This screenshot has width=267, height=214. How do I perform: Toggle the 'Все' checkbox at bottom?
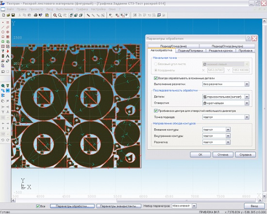38,206
